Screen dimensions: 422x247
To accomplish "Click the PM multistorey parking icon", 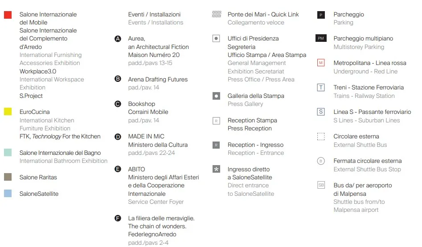I will coord(321,39).
